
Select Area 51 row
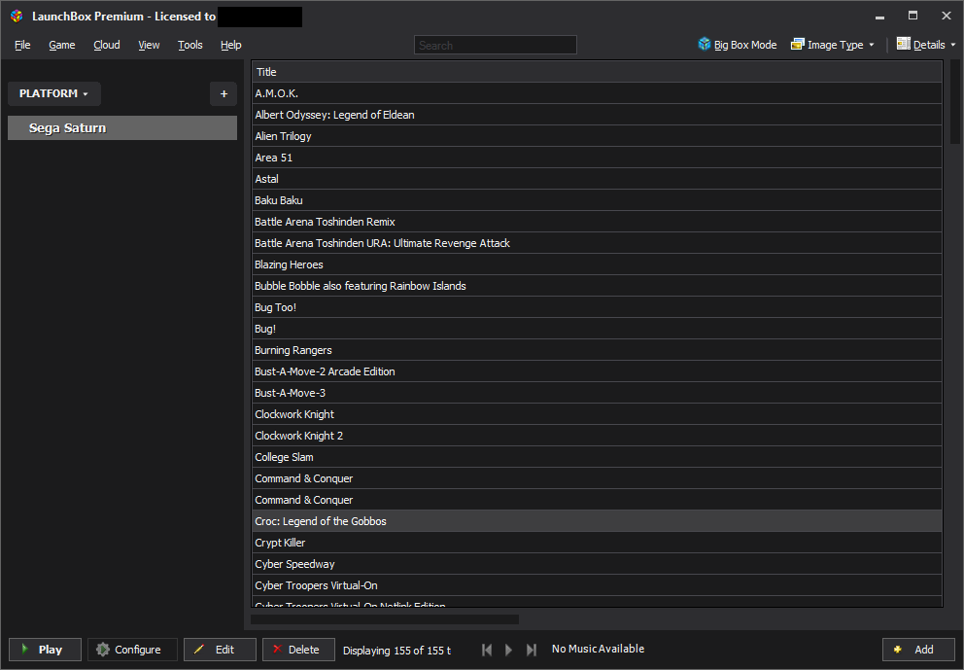[597, 158]
